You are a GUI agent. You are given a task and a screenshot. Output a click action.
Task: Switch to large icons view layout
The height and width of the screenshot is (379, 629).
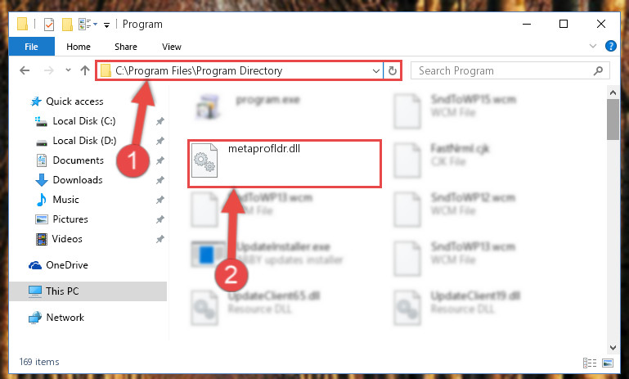tap(608, 363)
